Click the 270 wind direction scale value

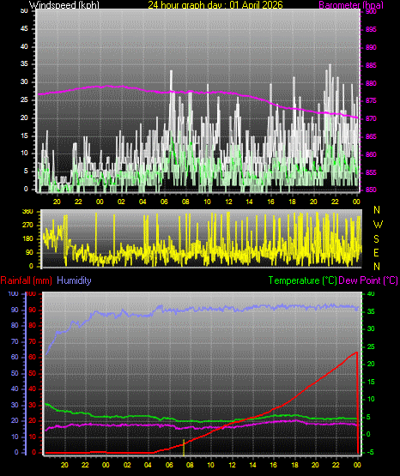(x=27, y=226)
